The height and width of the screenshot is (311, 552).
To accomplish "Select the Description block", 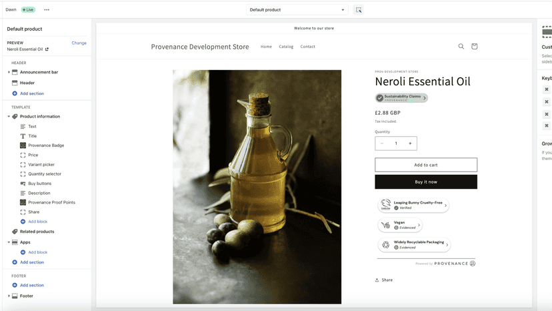I will click(x=39, y=194).
